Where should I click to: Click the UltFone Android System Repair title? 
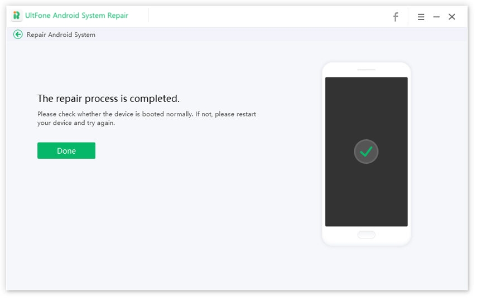tap(76, 16)
